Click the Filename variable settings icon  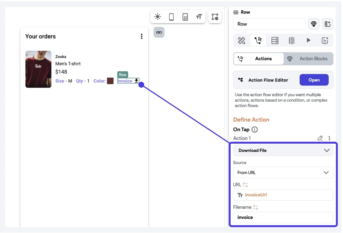[x=255, y=207]
